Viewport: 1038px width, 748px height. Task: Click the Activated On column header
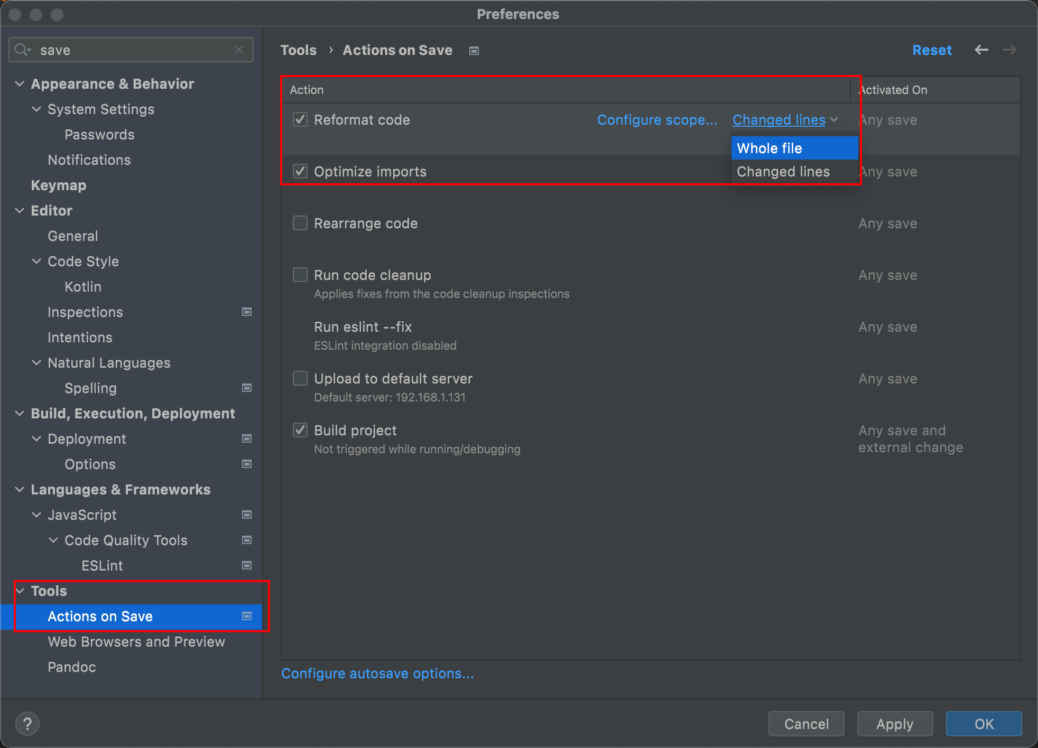coord(935,90)
